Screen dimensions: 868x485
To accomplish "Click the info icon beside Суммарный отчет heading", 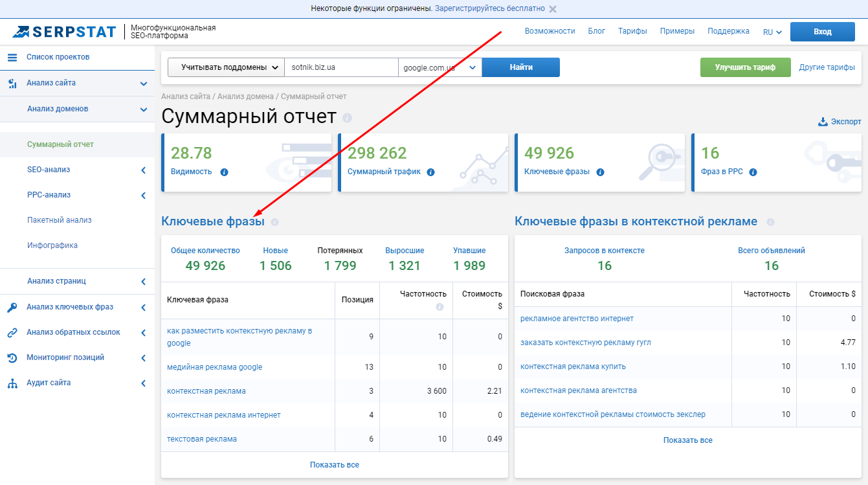I will pos(348,118).
